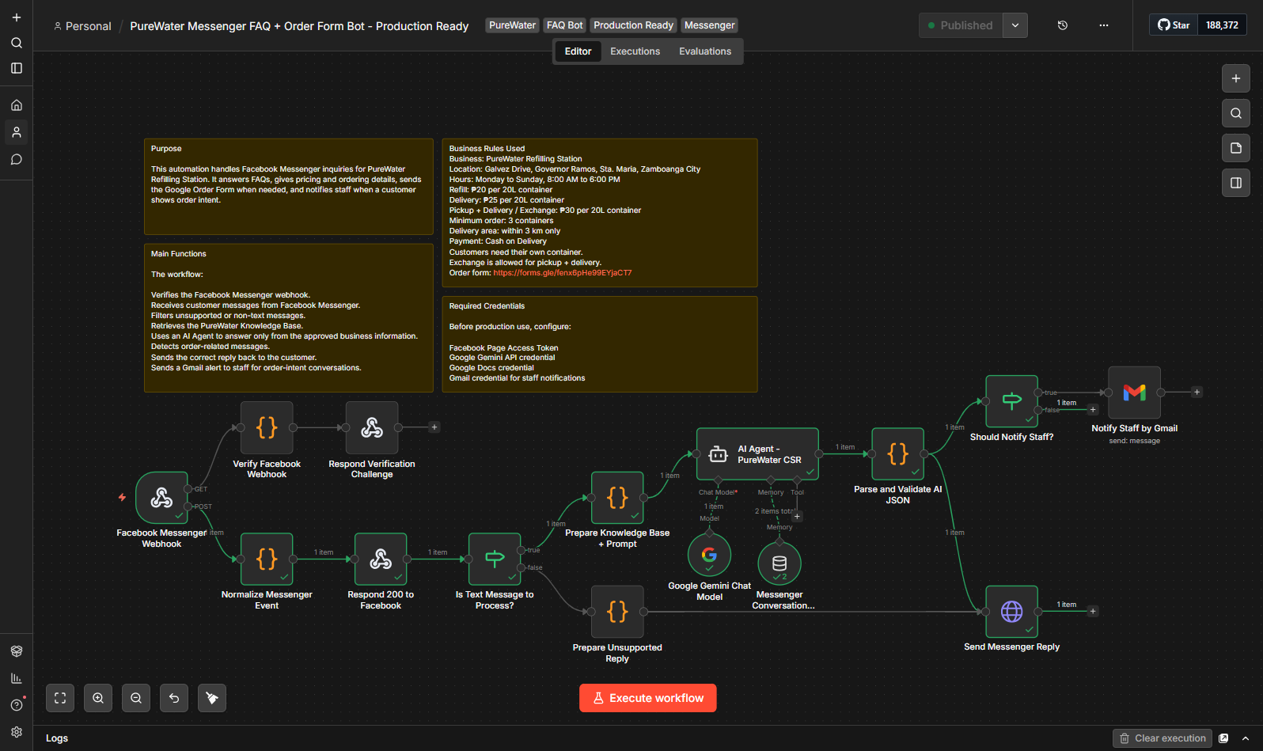
Task: Open the insights chart icon
Action: pyautogui.click(x=17, y=678)
